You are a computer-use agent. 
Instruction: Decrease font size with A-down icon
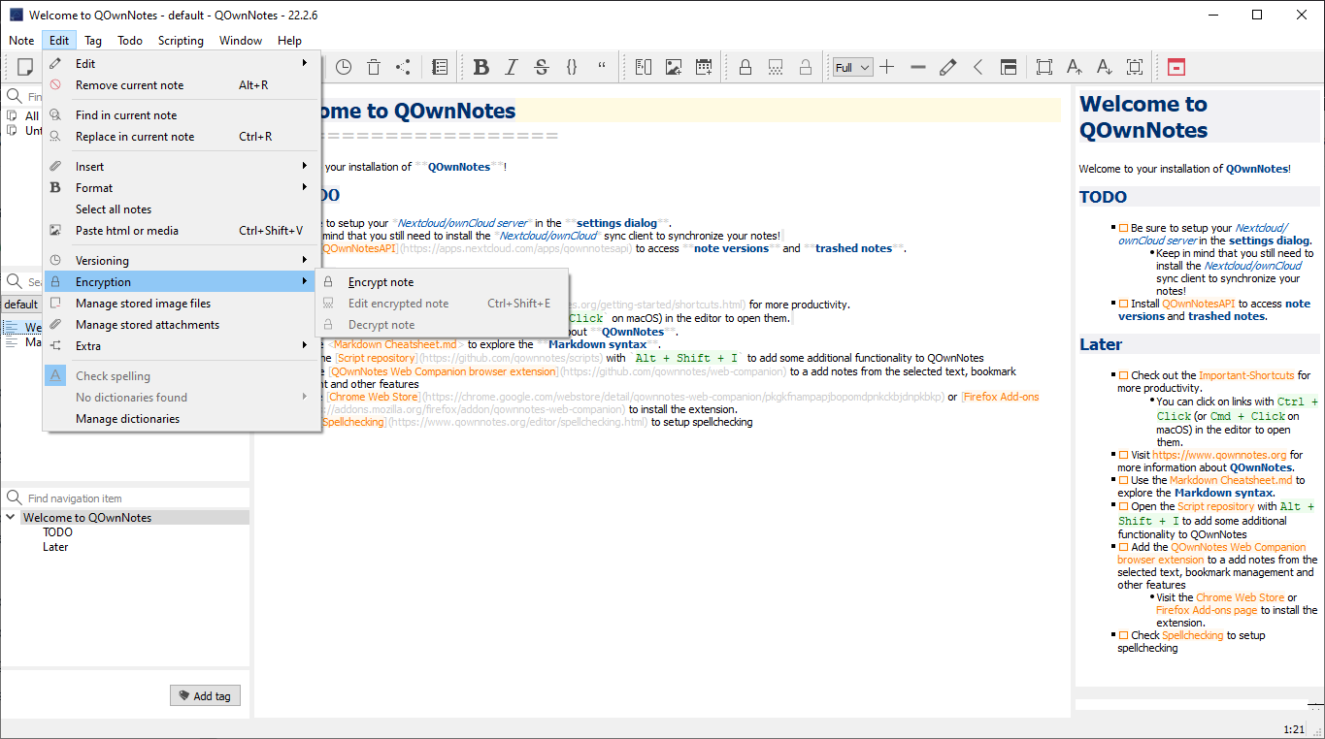[x=1105, y=67]
